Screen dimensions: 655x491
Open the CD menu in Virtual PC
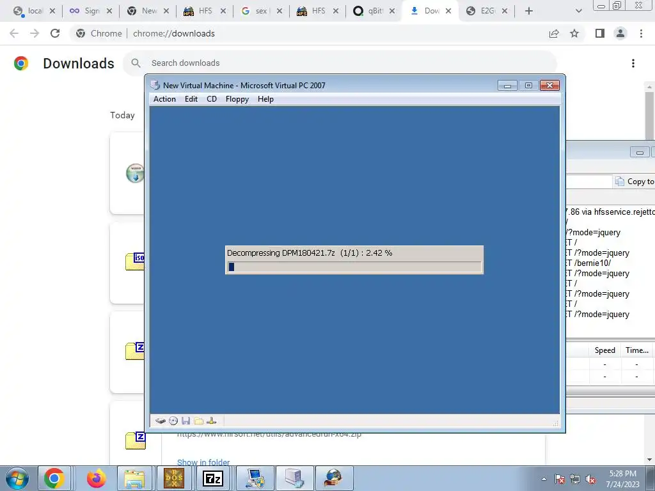(x=212, y=99)
